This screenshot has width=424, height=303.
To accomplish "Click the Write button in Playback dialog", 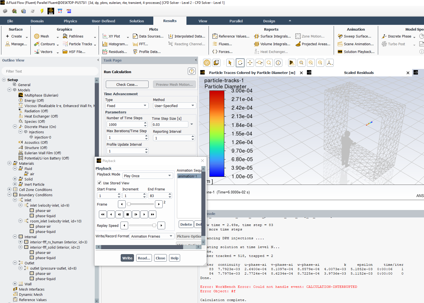I will click(x=127, y=258).
